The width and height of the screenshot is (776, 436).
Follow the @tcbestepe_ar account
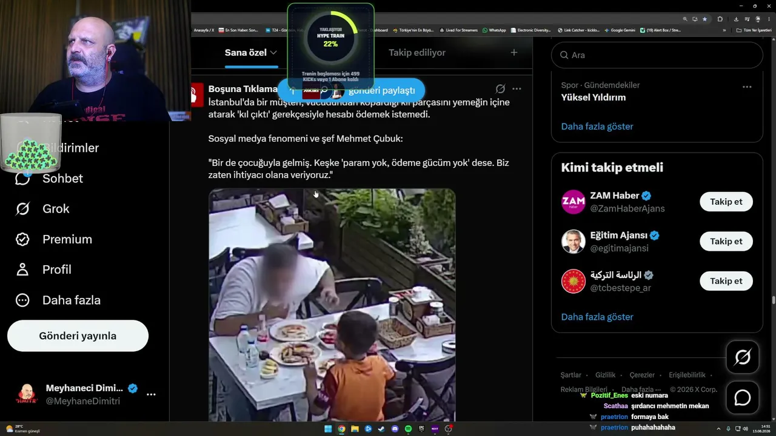pyautogui.click(x=726, y=281)
